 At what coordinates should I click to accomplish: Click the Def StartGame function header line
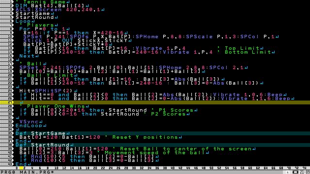[x=43, y=133]
